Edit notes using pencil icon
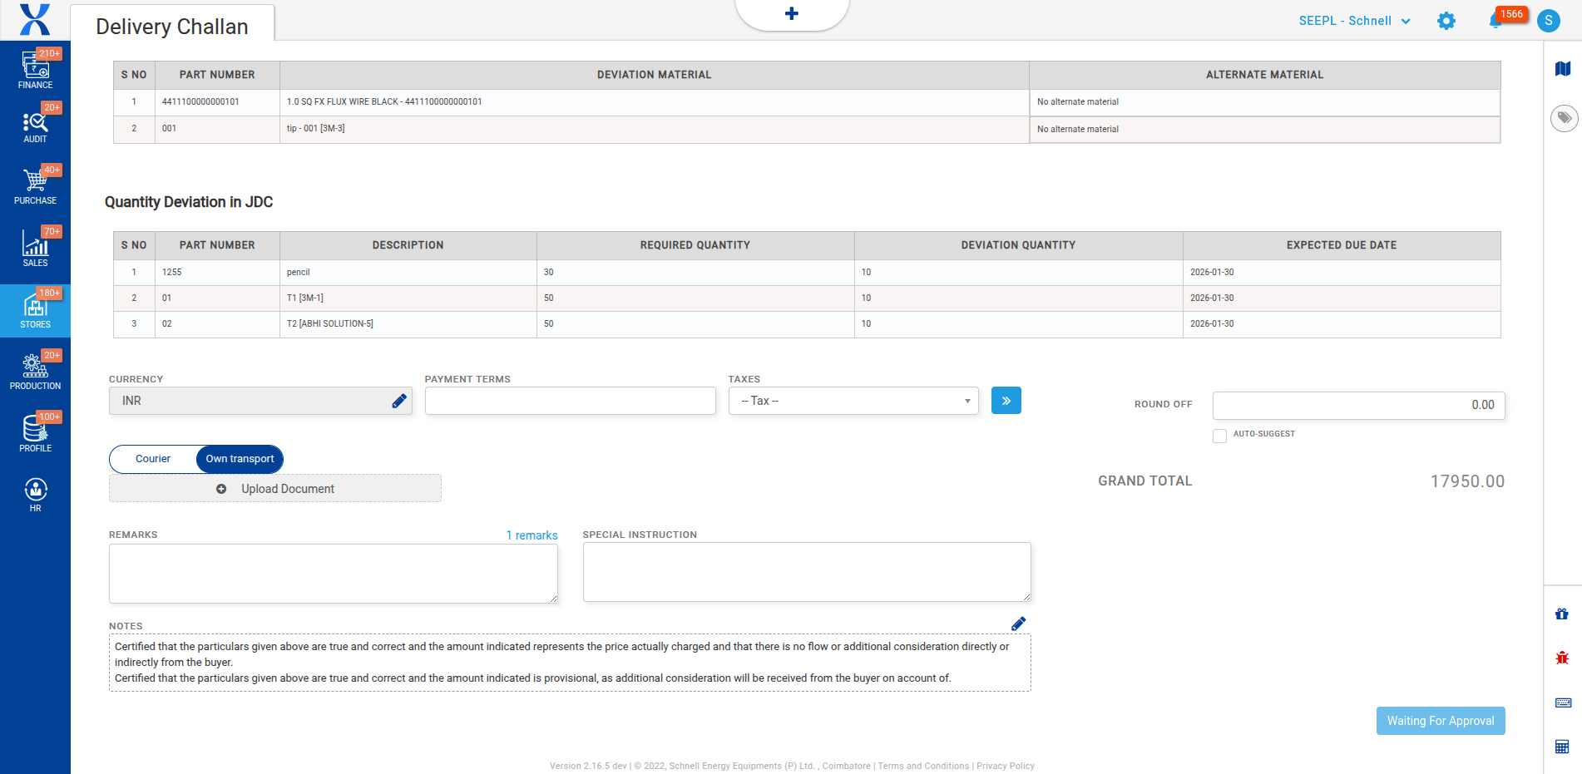The image size is (1582, 774). pyautogui.click(x=1018, y=624)
